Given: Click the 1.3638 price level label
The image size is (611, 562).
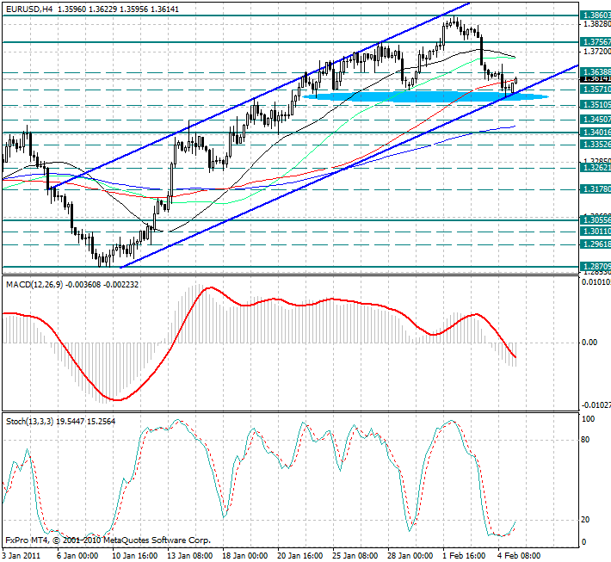Looking at the screenshot, I should tap(596, 71).
